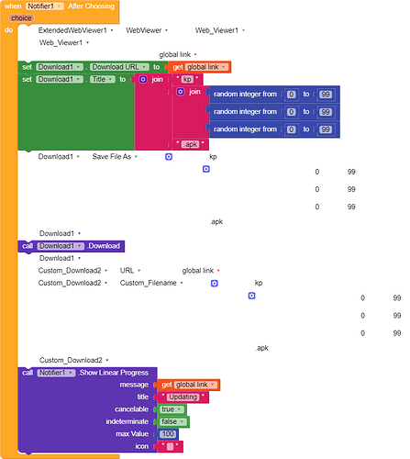Viewport: 410px width, 459px height.
Task: Edit the Updating title text
Action: [183, 397]
